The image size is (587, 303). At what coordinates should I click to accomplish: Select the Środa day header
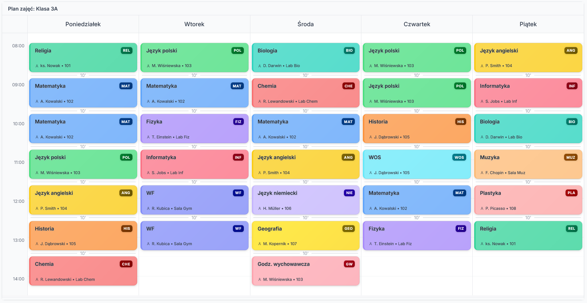305,24
